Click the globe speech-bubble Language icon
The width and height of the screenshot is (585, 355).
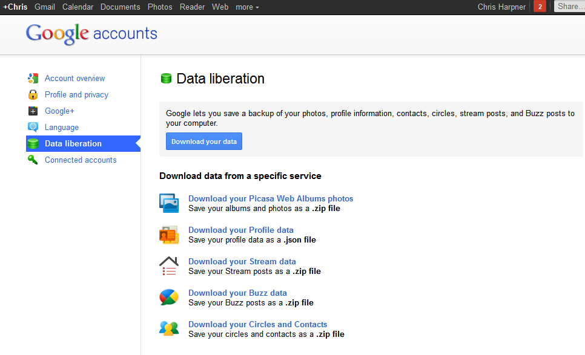point(33,127)
